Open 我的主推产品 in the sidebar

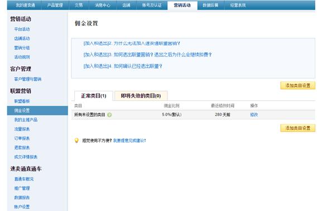pos(26,120)
